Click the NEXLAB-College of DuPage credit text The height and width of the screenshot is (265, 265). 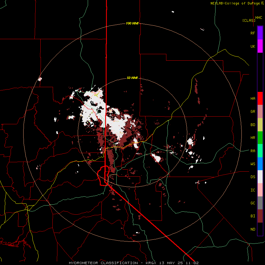(x=237, y=3)
